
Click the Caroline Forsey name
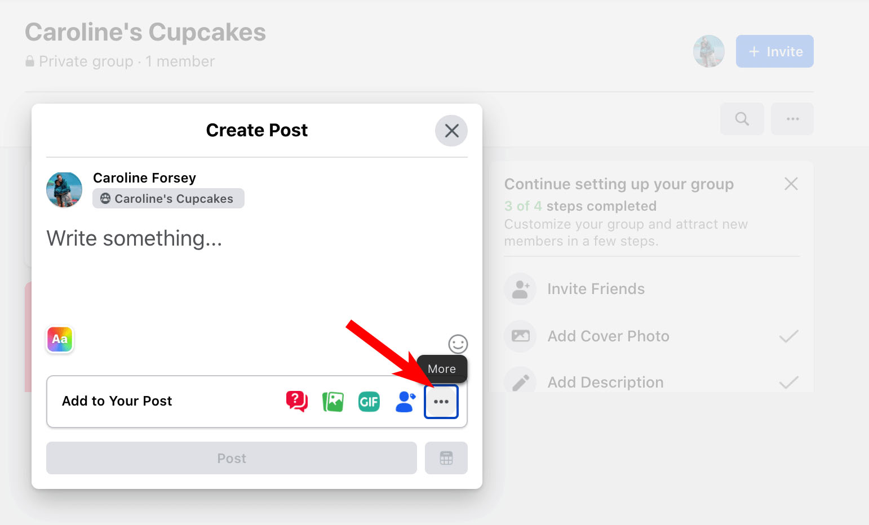click(144, 178)
